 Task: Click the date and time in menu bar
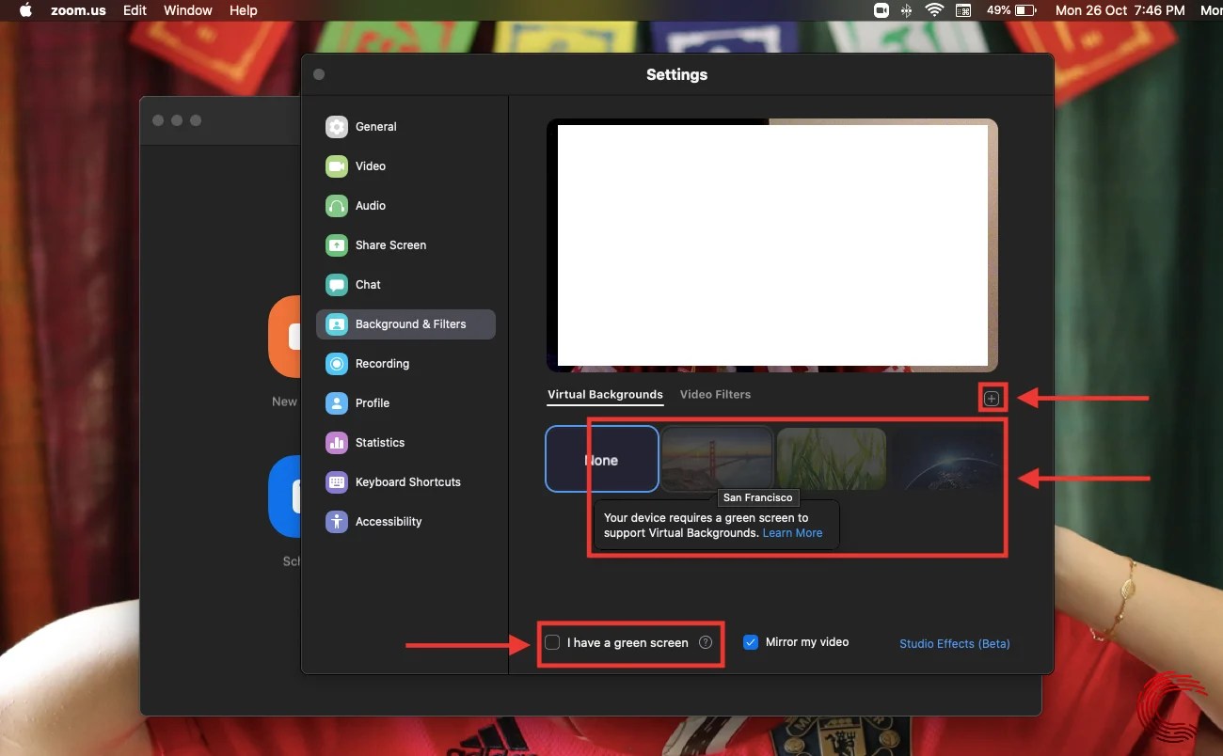[x=1120, y=10]
